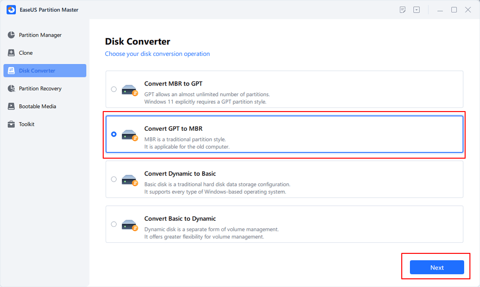Image resolution: width=480 pixels, height=287 pixels.
Task: Choose the Convert GPT to MBR radio button
Action: tap(114, 134)
